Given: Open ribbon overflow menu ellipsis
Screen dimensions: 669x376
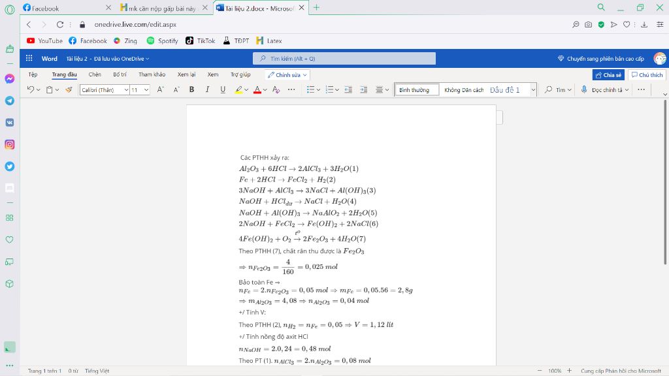Looking at the screenshot, I should [x=642, y=89].
